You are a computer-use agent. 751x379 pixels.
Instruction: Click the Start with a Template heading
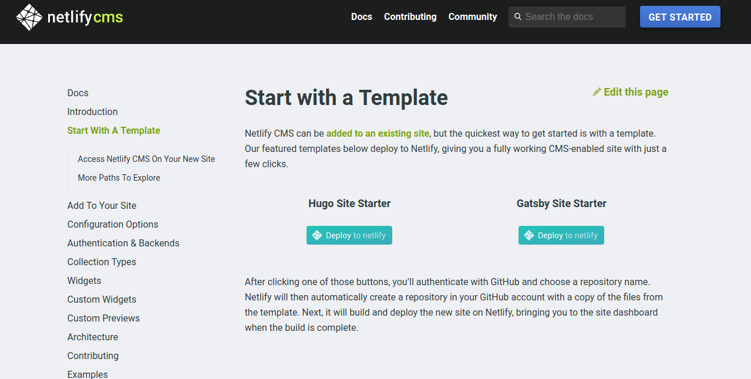346,98
